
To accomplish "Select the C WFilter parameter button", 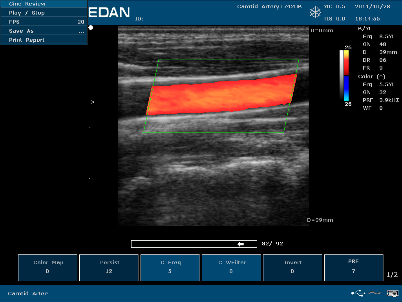I will coord(231,267).
